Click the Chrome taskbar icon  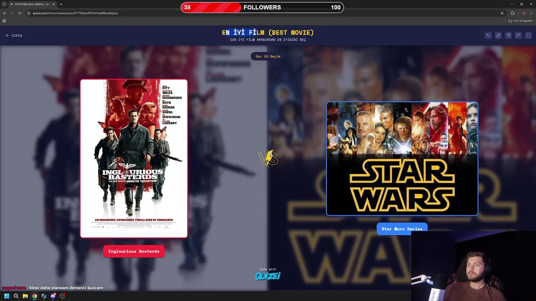point(34,296)
